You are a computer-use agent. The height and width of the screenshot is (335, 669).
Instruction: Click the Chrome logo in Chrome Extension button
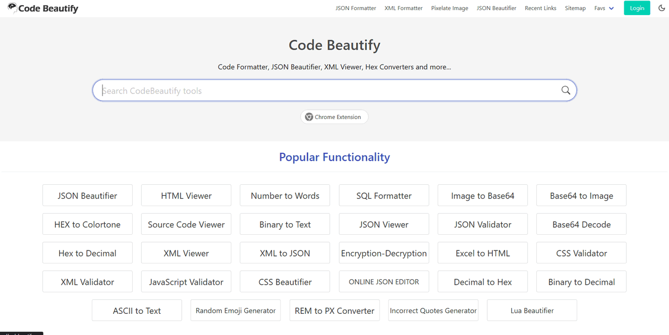tap(309, 117)
